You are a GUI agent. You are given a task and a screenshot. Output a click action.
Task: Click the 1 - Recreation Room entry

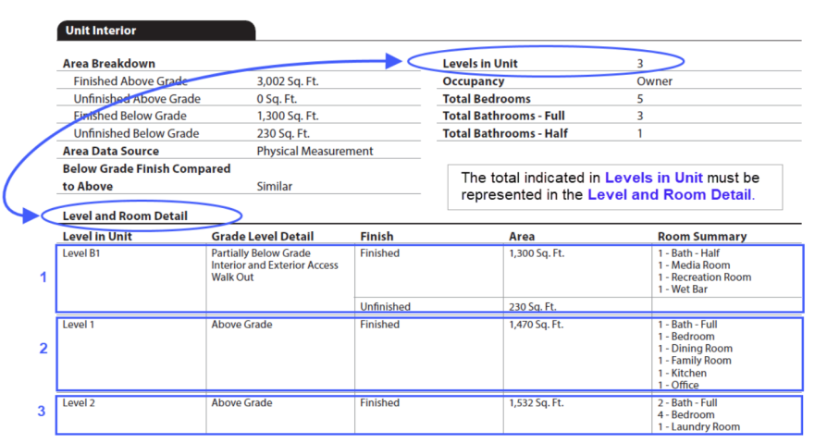pos(705,277)
